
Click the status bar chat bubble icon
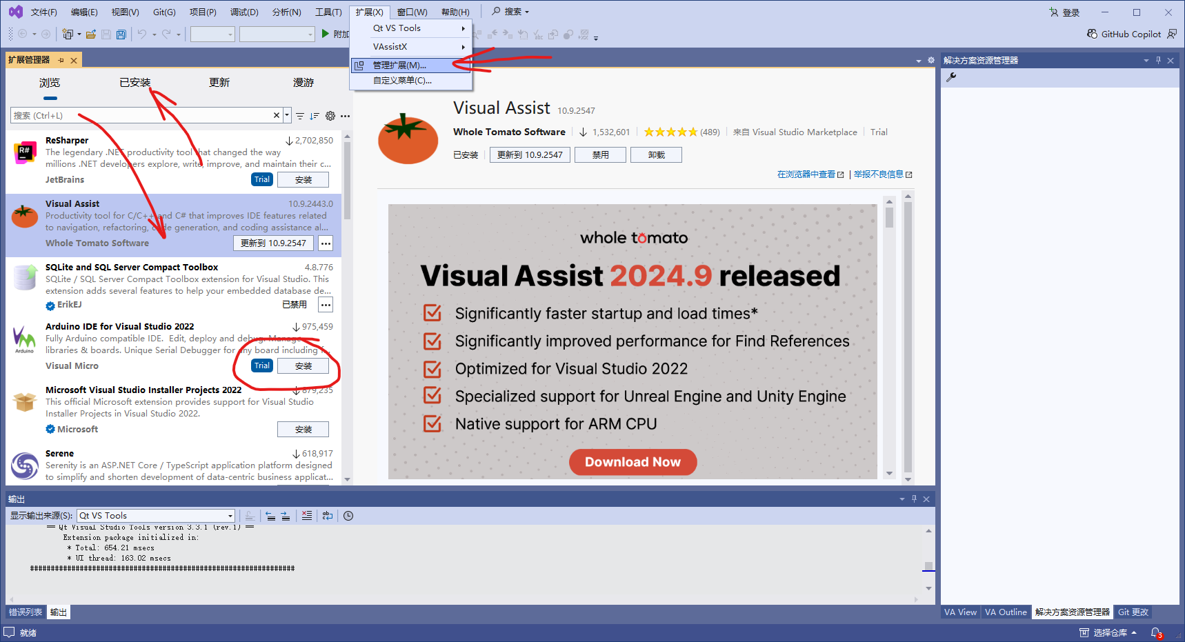coord(9,632)
